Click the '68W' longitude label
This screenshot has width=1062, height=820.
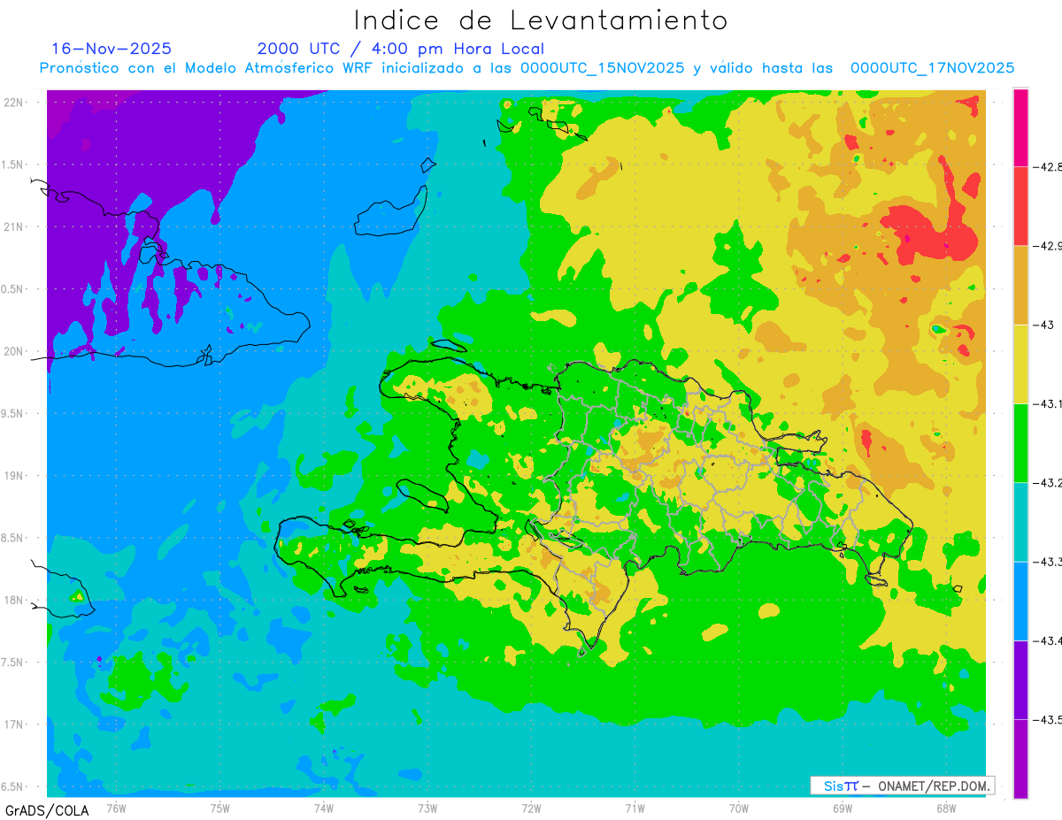946,808
